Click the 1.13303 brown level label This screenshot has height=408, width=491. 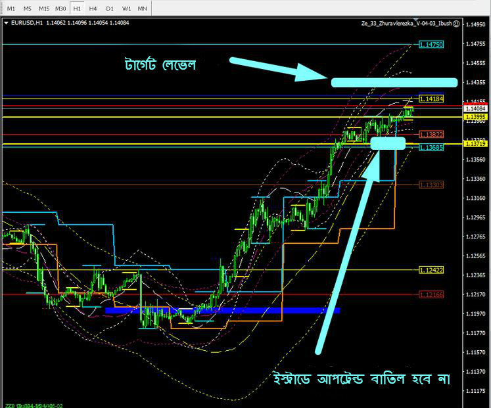431,185
